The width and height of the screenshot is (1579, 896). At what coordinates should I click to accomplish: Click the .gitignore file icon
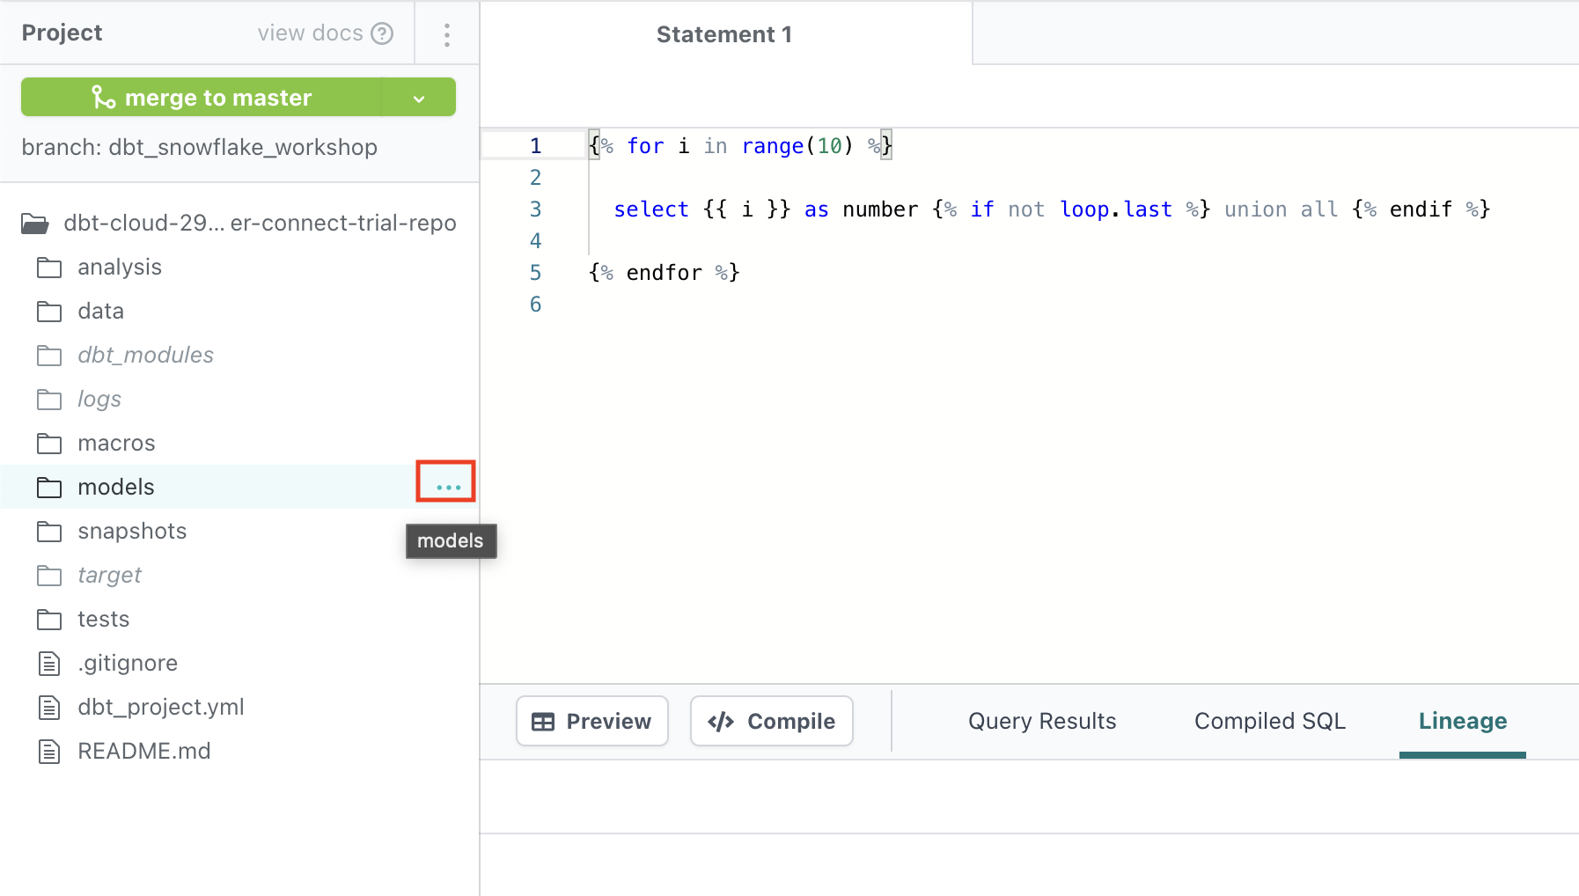(49, 664)
